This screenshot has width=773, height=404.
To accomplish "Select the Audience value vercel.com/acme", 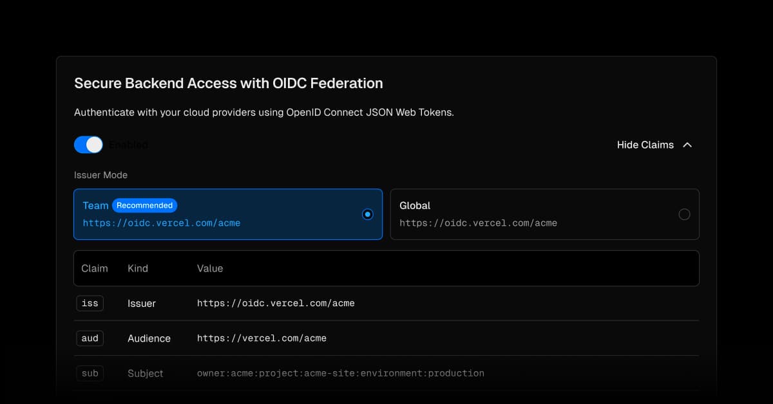I will click(262, 338).
